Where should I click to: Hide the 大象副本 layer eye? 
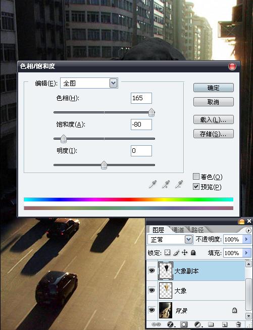(x=151, y=270)
